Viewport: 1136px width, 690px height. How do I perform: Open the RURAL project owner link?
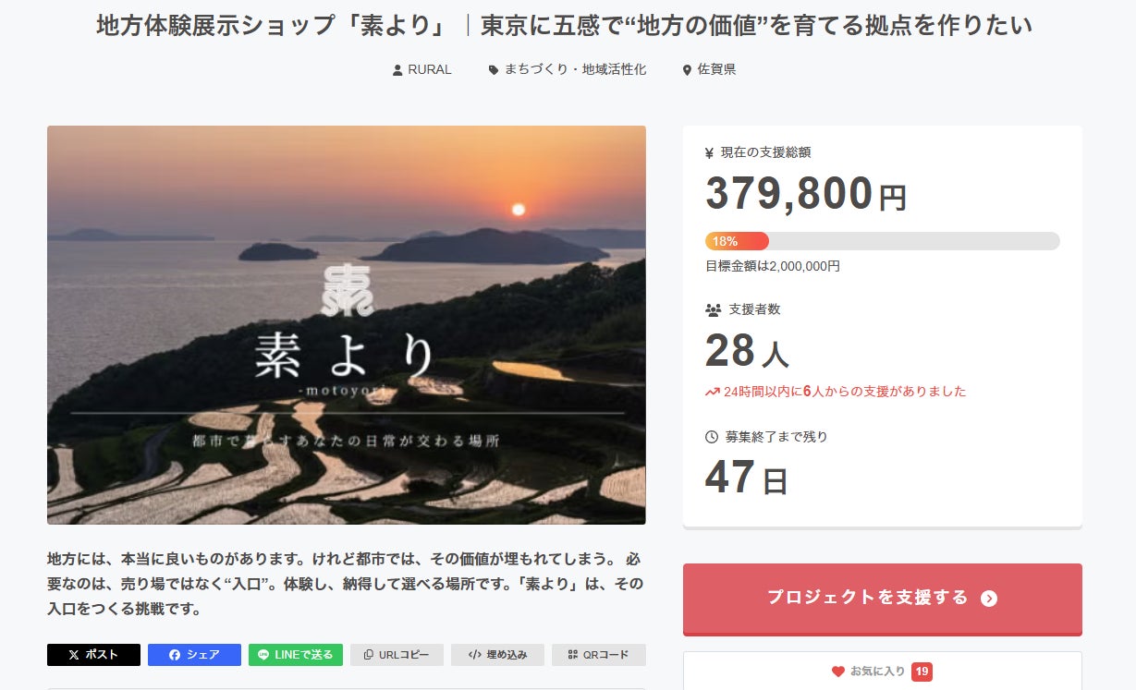430,70
